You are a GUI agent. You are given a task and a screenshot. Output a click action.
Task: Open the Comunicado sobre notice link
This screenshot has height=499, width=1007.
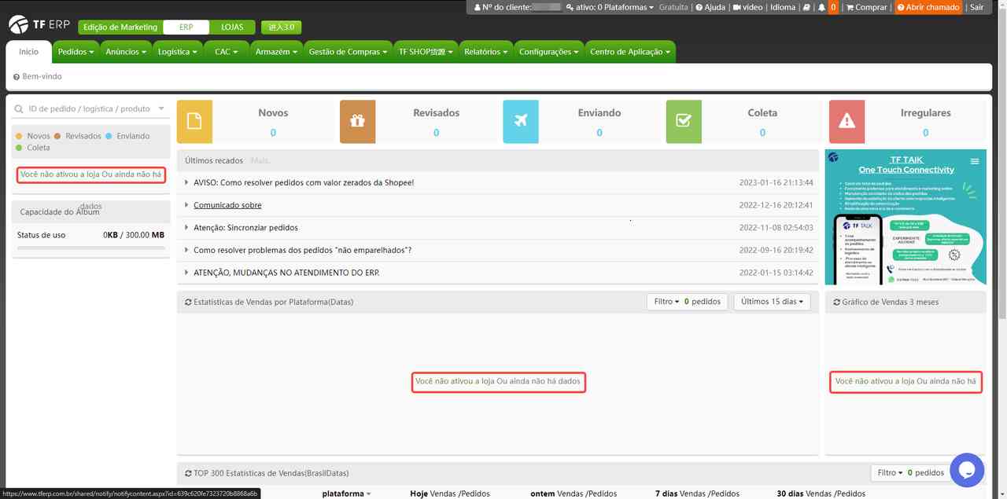pos(227,205)
